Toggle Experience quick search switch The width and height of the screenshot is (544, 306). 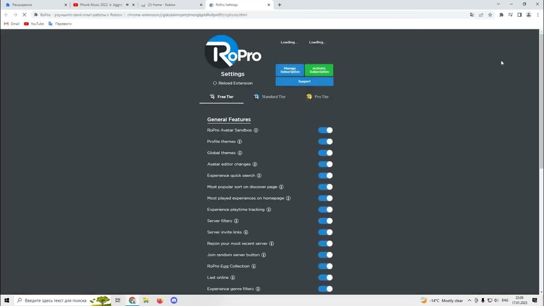326,176
